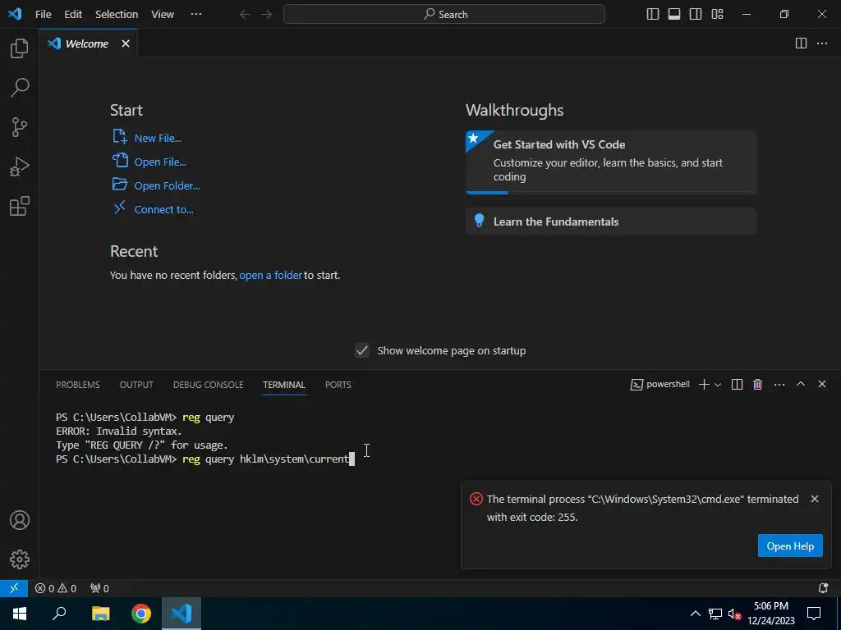841x630 pixels.
Task: Open the File menu
Action: [44, 15]
